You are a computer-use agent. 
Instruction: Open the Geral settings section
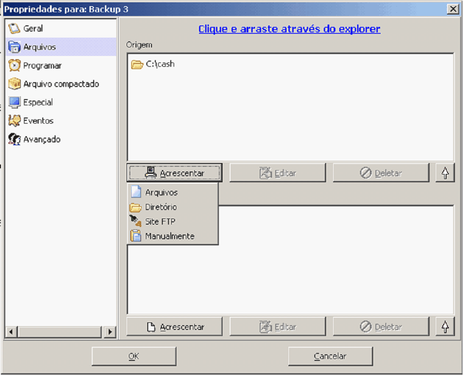click(32, 29)
